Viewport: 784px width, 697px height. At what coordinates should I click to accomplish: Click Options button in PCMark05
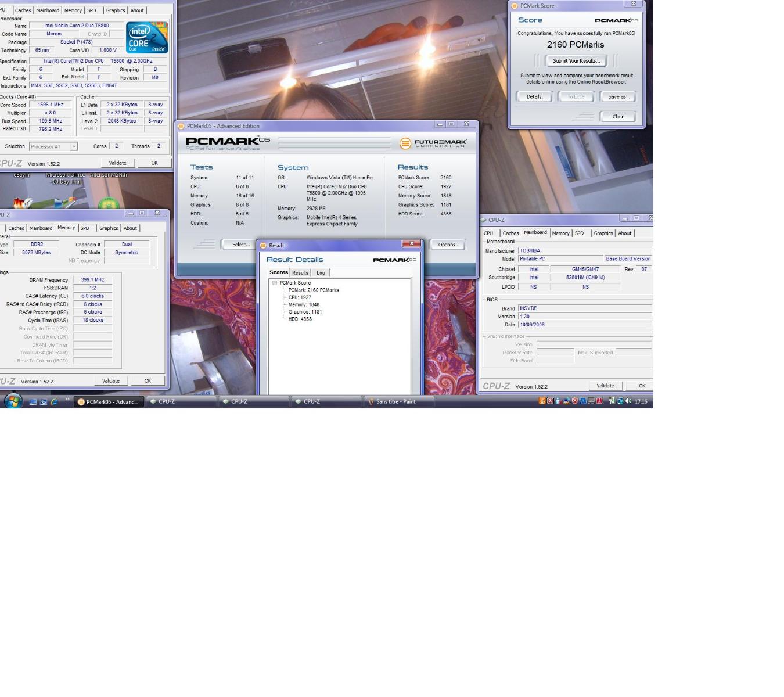click(x=448, y=245)
